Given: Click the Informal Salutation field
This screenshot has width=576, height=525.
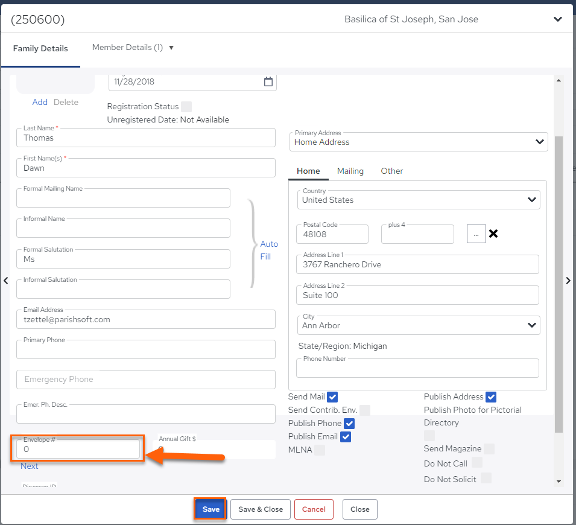Looking at the screenshot, I should coord(124,289).
